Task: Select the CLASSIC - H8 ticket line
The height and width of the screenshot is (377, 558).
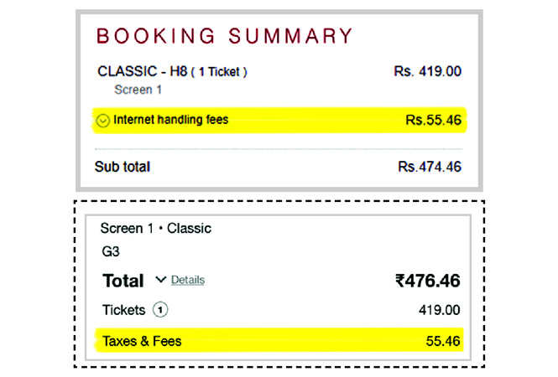Action: point(172,72)
